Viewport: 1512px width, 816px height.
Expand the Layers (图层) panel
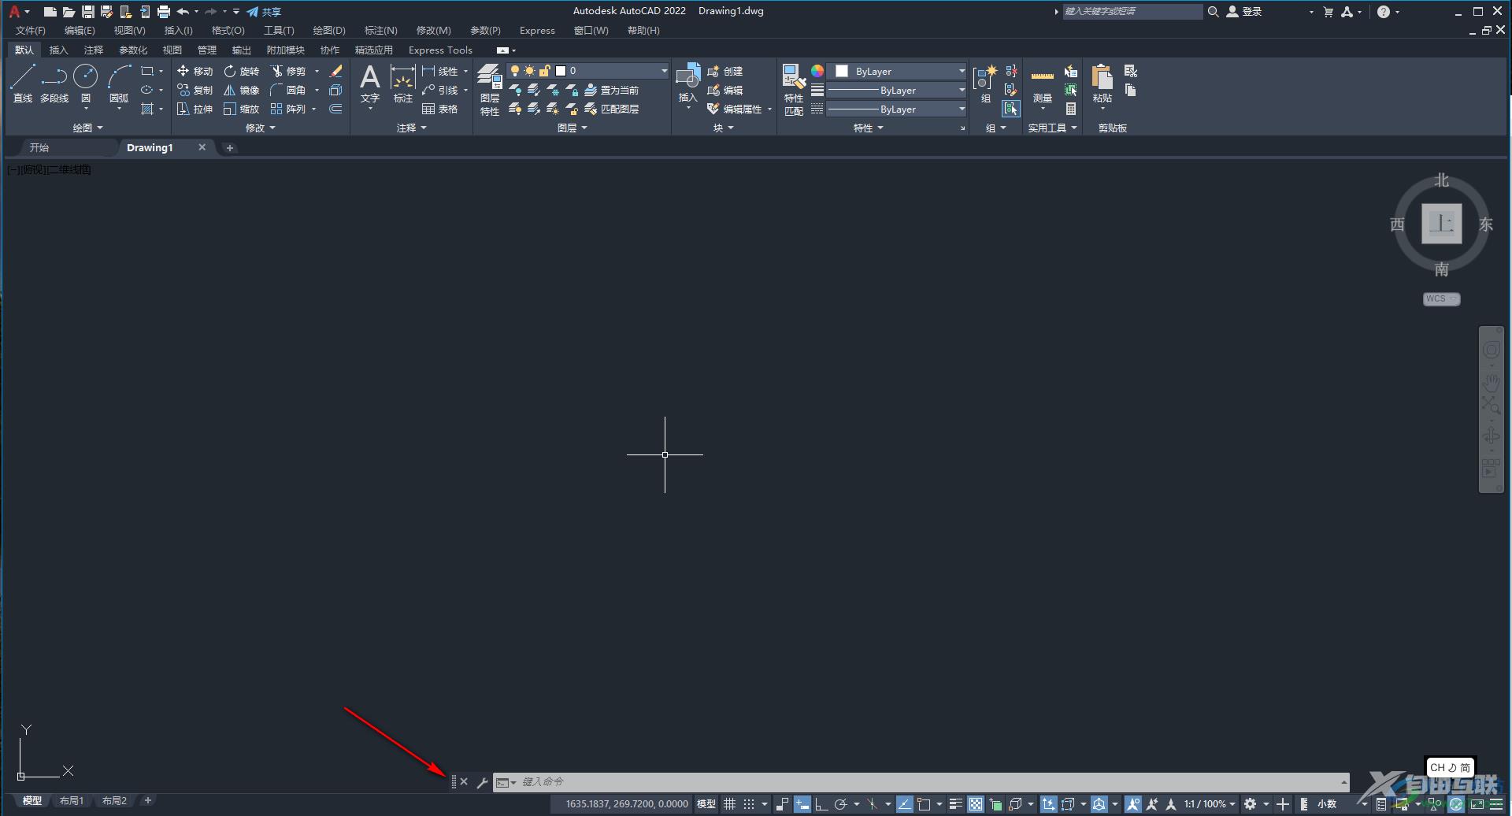coord(572,128)
